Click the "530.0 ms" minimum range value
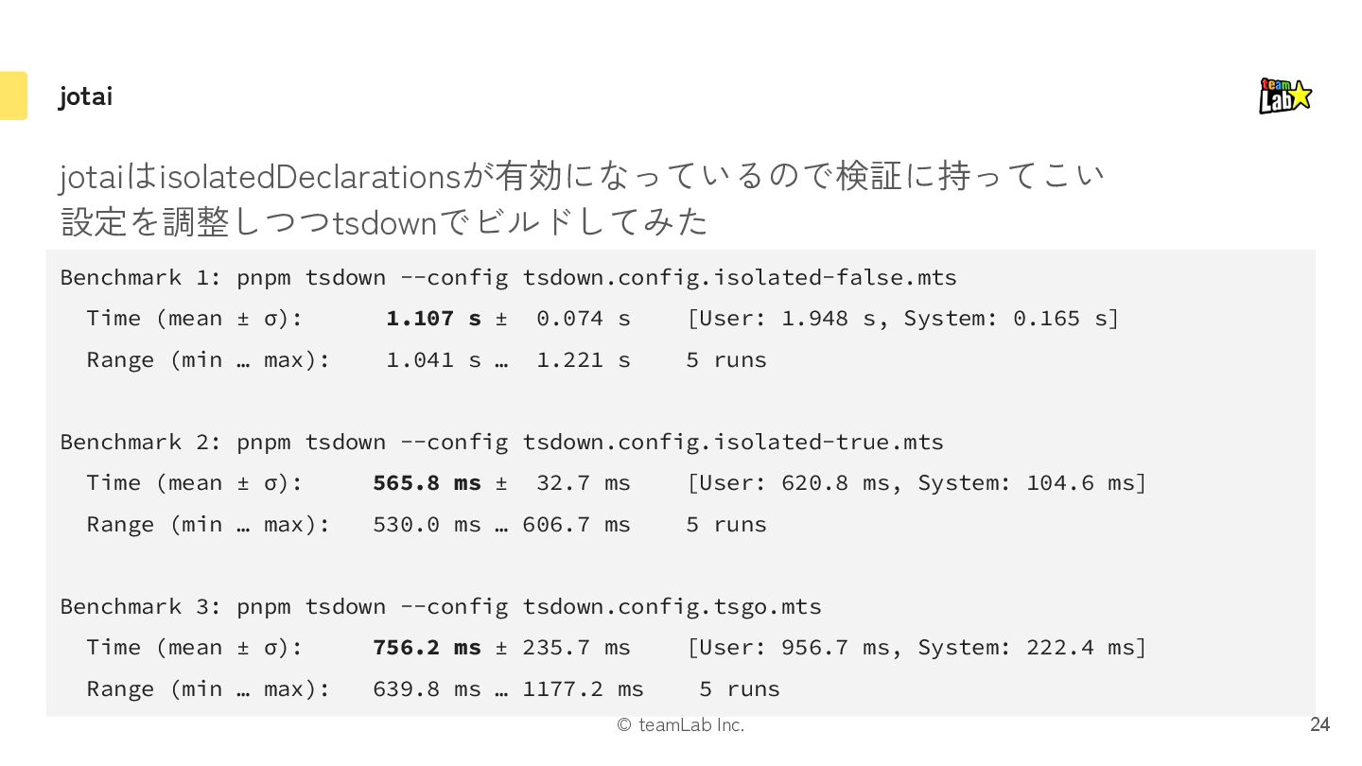 (427, 525)
